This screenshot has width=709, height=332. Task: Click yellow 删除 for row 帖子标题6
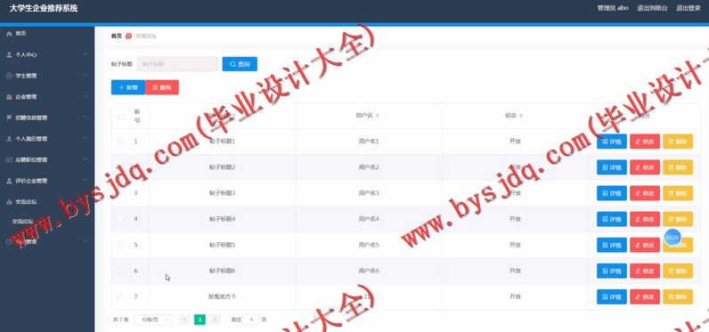tap(678, 271)
